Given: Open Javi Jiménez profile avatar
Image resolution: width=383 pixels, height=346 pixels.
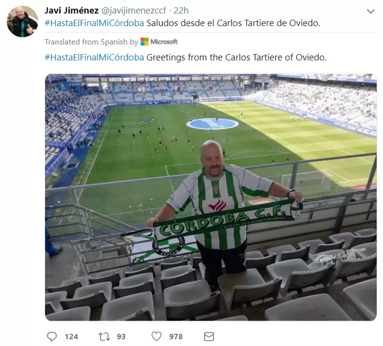Looking at the screenshot, I should (x=22, y=21).
